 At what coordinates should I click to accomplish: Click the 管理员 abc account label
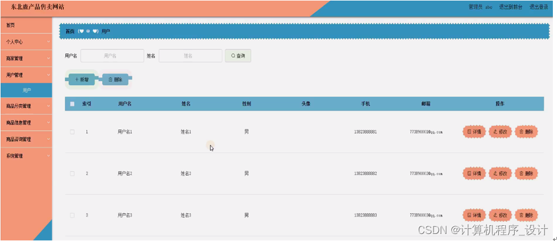click(480, 6)
